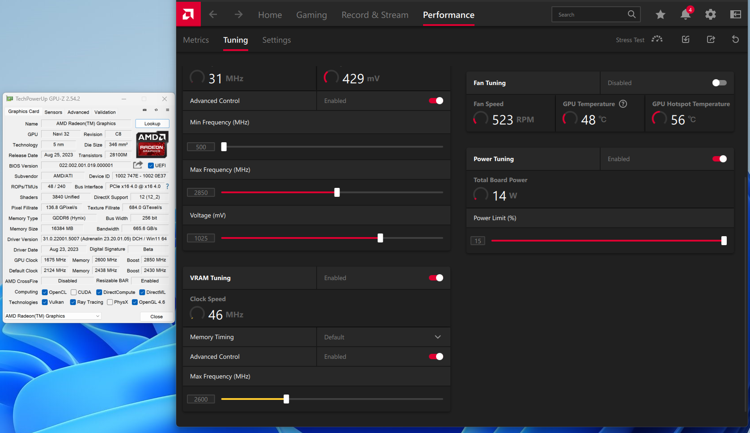Click GPU-Z refresh icon

156,110
